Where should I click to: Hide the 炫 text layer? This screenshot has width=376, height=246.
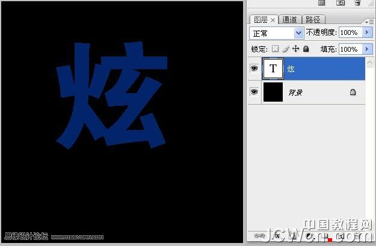pos(254,69)
